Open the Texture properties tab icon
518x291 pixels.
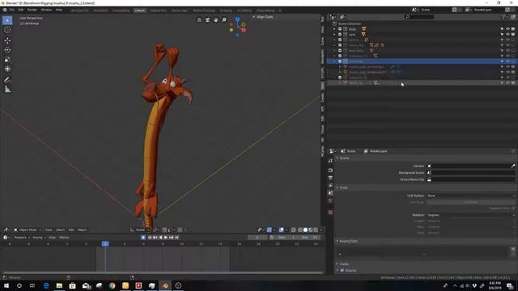[x=330, y=213]
